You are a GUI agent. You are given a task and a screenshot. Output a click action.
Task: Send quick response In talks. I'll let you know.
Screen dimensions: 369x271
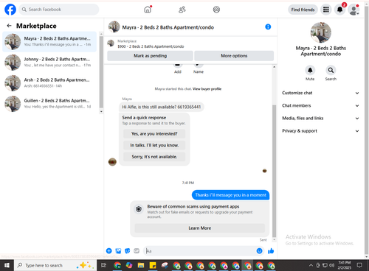pos(154,145)
